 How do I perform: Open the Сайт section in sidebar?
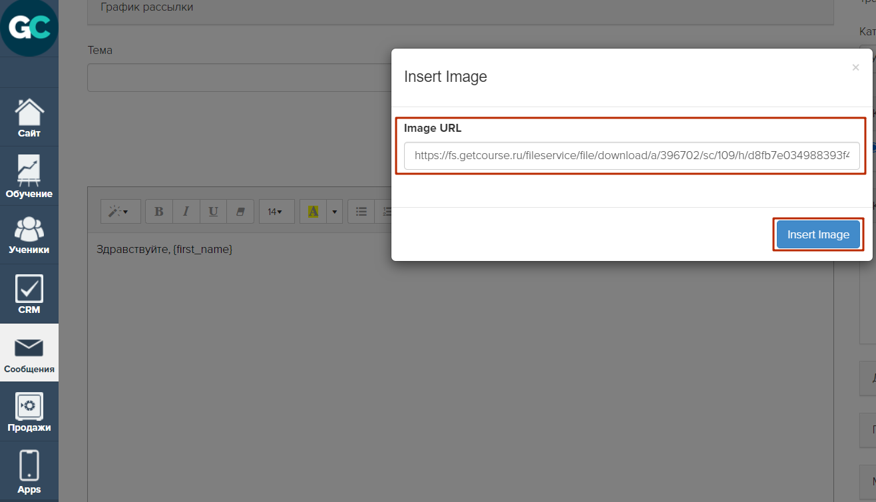coord(29,118)
